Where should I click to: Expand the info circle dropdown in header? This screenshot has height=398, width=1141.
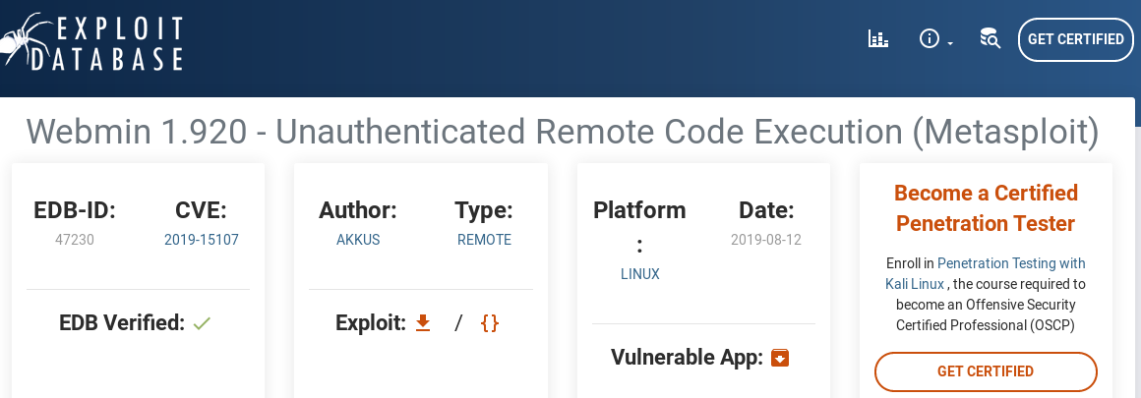[x=936, y=39]
